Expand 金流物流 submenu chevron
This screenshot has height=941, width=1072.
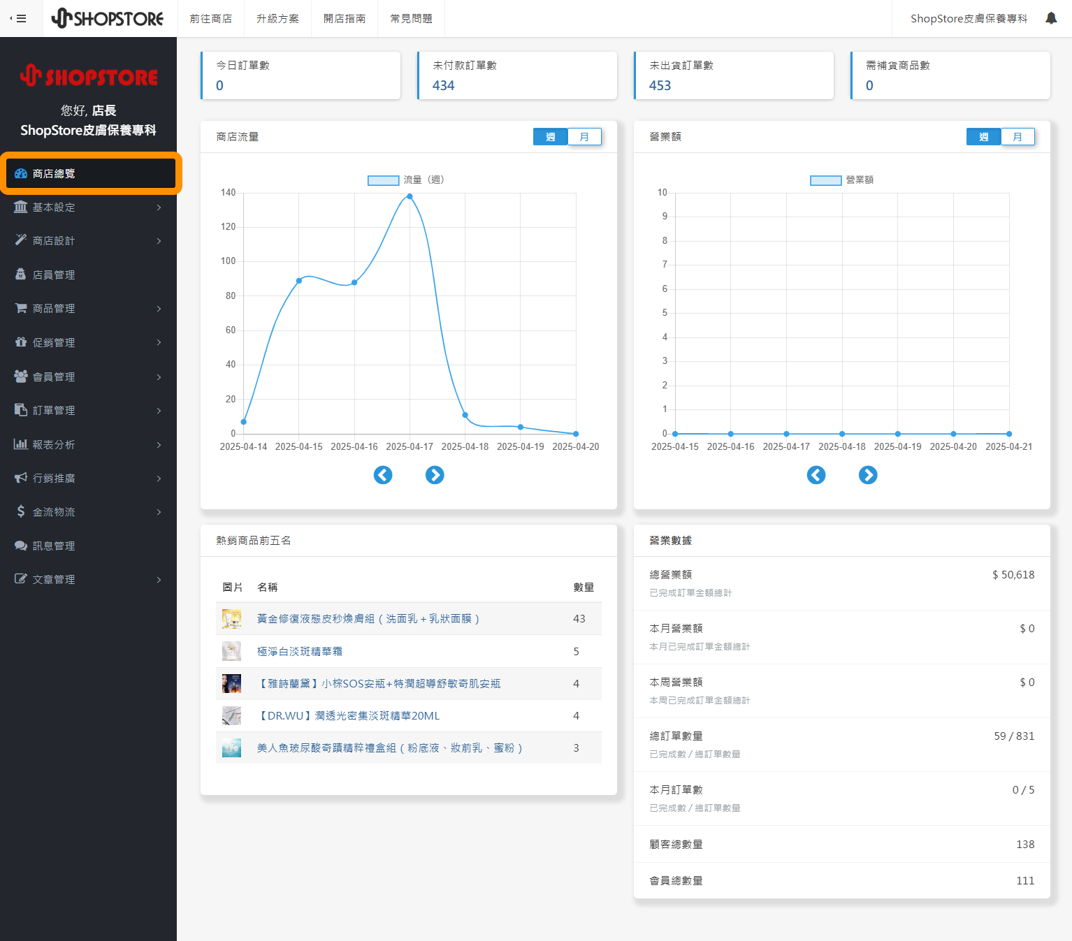159,512
